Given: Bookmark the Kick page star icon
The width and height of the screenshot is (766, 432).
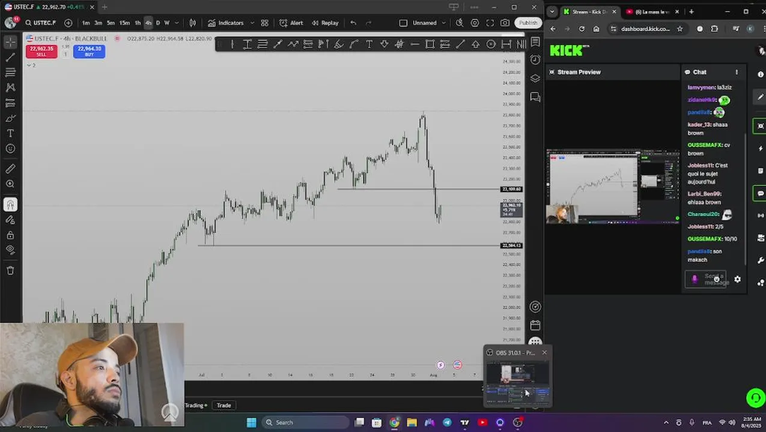Looking at the screenshot, I should [679, 29].
